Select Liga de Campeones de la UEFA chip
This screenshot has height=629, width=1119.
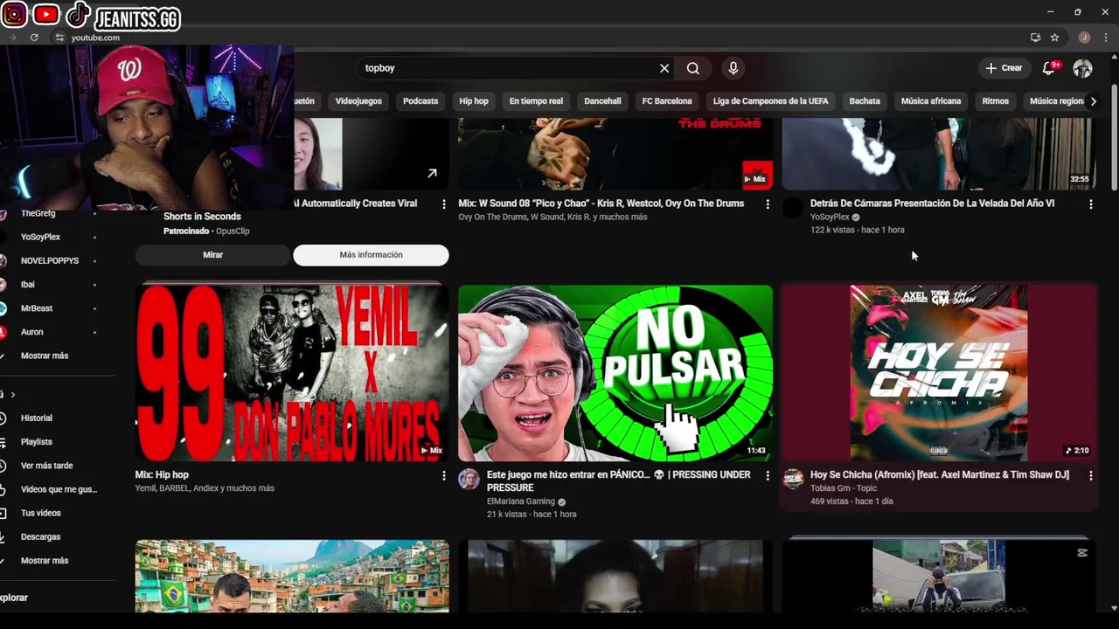770,101
